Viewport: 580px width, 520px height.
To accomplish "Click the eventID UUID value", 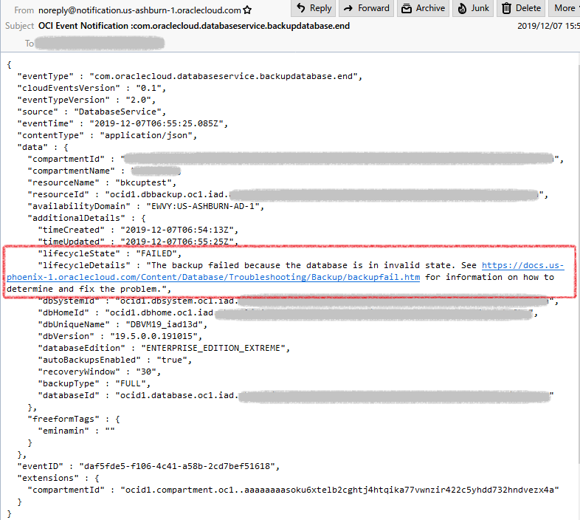I will point(179,466).
